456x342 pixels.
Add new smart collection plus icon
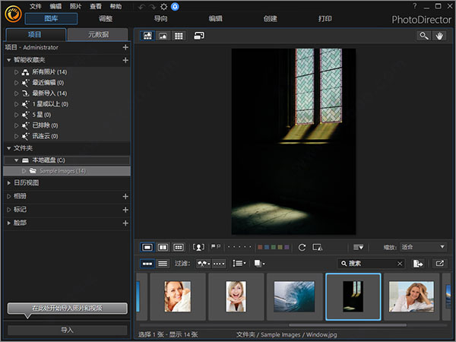(x=125, y=60)
